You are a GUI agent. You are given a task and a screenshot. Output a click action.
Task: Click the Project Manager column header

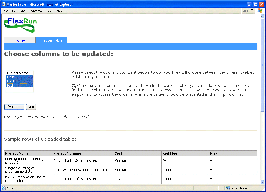click(83, 153)
